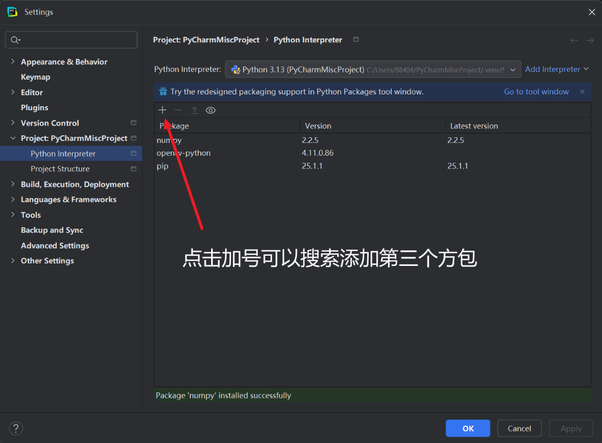Expand the Tools settings section

13,215
